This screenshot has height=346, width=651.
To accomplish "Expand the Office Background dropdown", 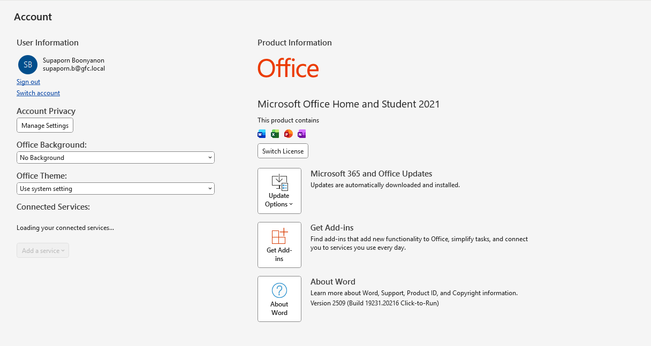I will click(115, 158).
